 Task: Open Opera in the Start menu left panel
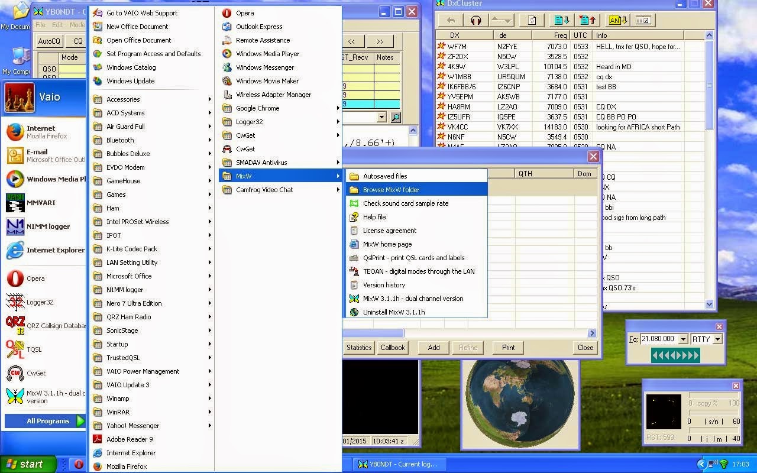pyautogui.click(x=44, y=278)
